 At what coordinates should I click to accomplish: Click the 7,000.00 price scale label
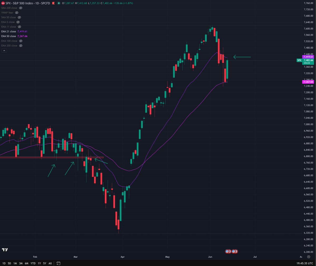308,124
